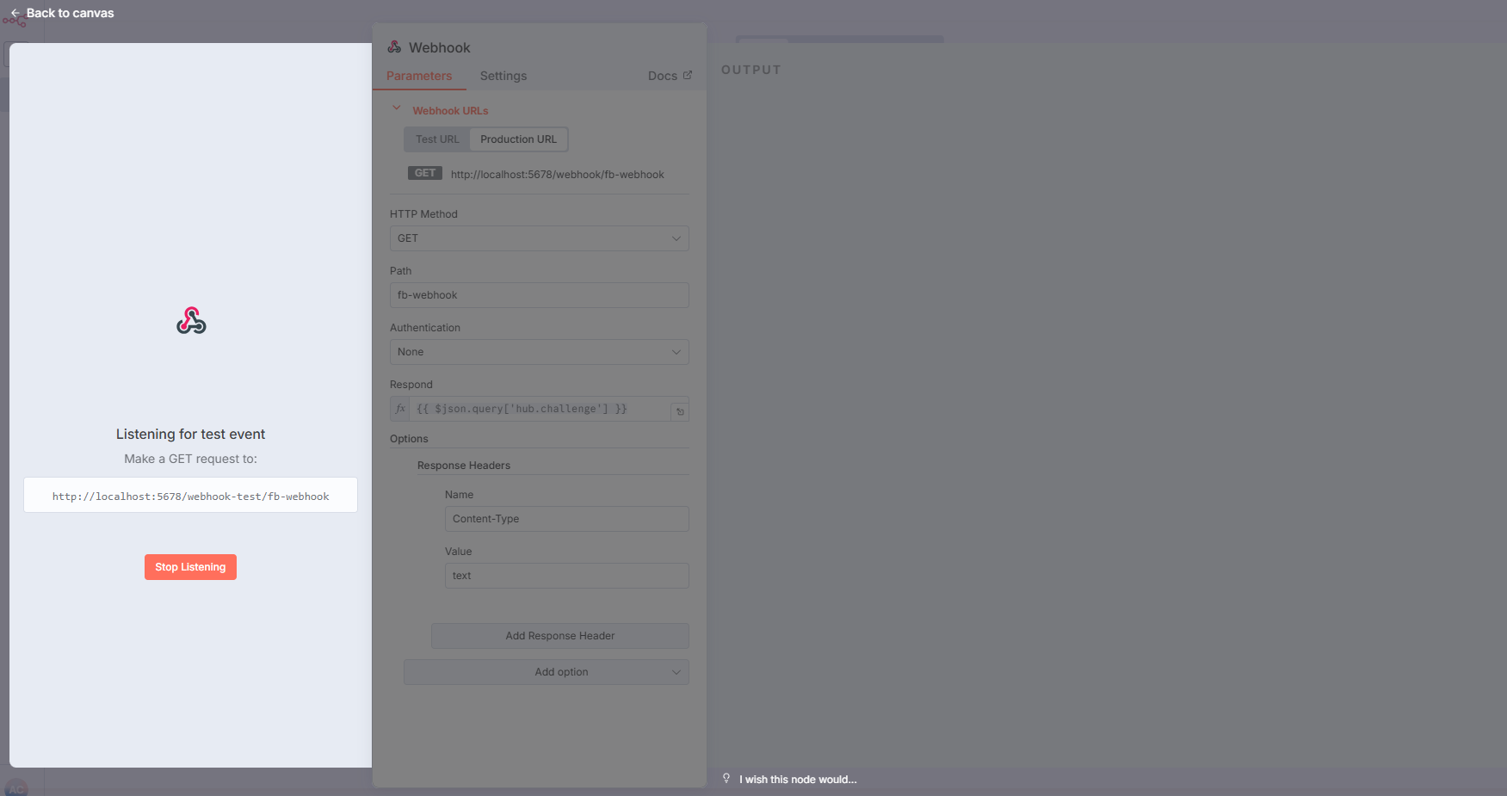
Task: Open the HTTP Method dropdown
Action: [539, 238]
